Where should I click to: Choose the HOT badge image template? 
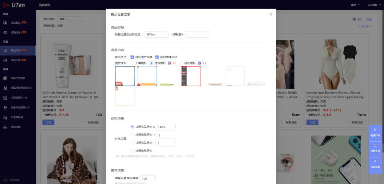click(x=125, y=76)
